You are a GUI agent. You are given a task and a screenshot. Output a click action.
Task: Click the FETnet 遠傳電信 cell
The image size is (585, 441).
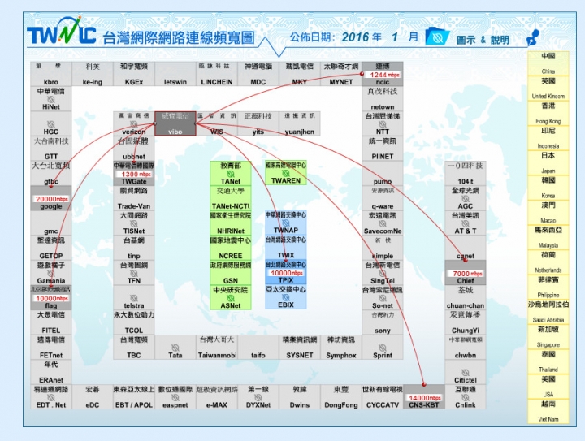51,347
